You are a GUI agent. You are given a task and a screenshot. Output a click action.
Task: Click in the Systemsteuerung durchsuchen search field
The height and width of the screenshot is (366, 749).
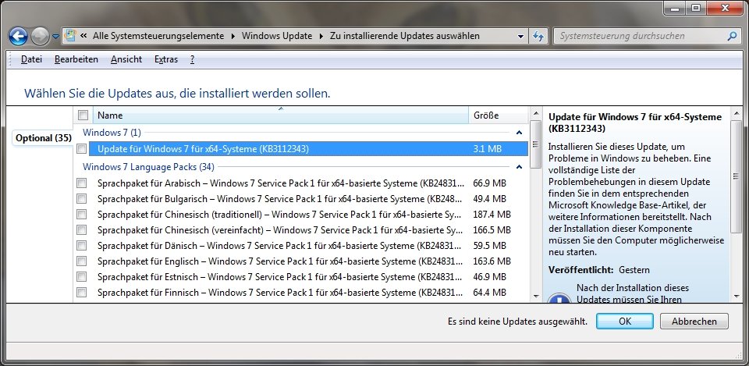coord(640,36)
